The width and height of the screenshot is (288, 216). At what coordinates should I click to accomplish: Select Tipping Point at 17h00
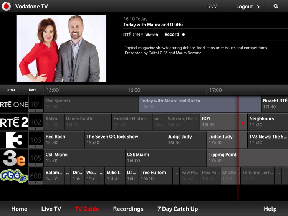coord(247,158)
